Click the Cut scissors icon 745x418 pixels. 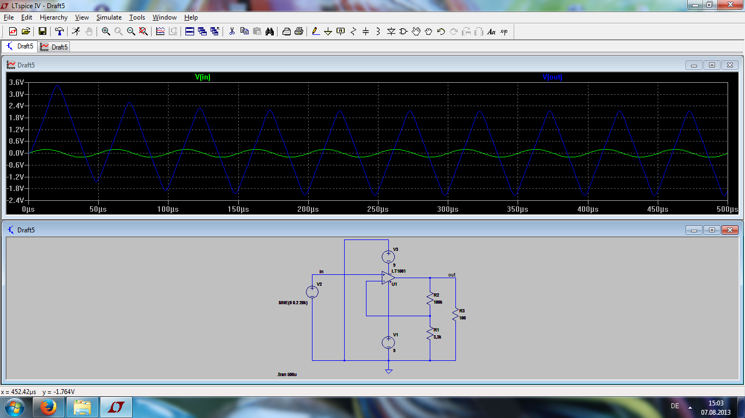[x=232, y=32]
